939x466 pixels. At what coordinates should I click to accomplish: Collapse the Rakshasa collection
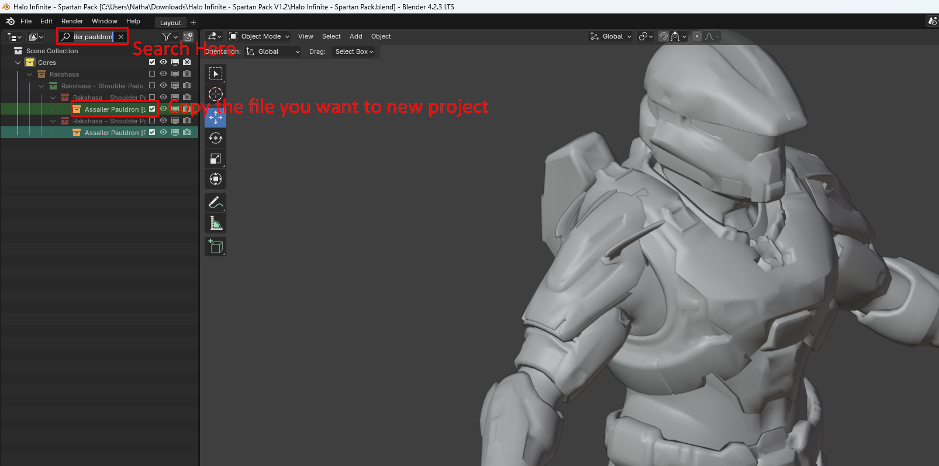pyautogui.click(x=29, y=74)
